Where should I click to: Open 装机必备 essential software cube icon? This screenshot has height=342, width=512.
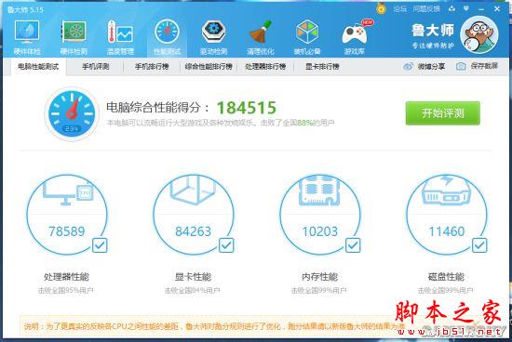[307, 37]
